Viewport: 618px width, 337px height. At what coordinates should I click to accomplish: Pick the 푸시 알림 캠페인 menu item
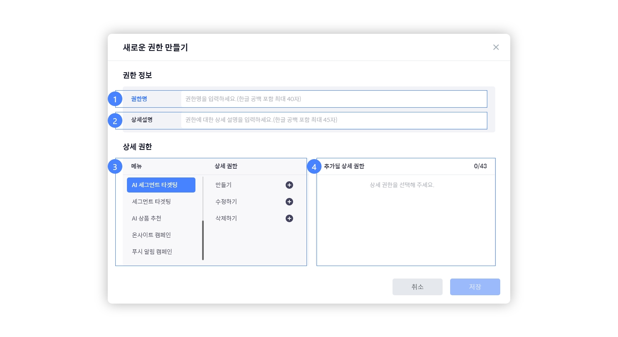pyautogui.click(x=152, y=252)
